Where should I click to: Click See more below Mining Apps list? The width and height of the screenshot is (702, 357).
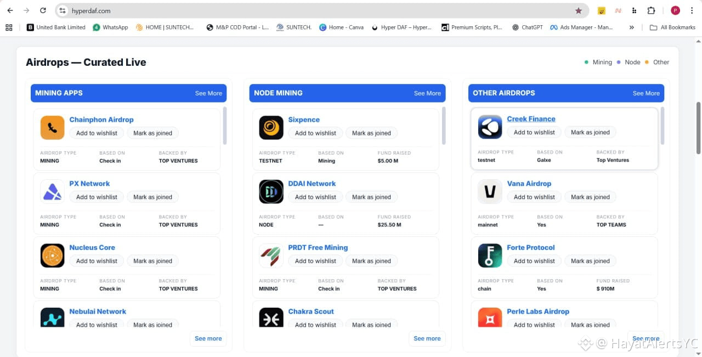[208, 338]
